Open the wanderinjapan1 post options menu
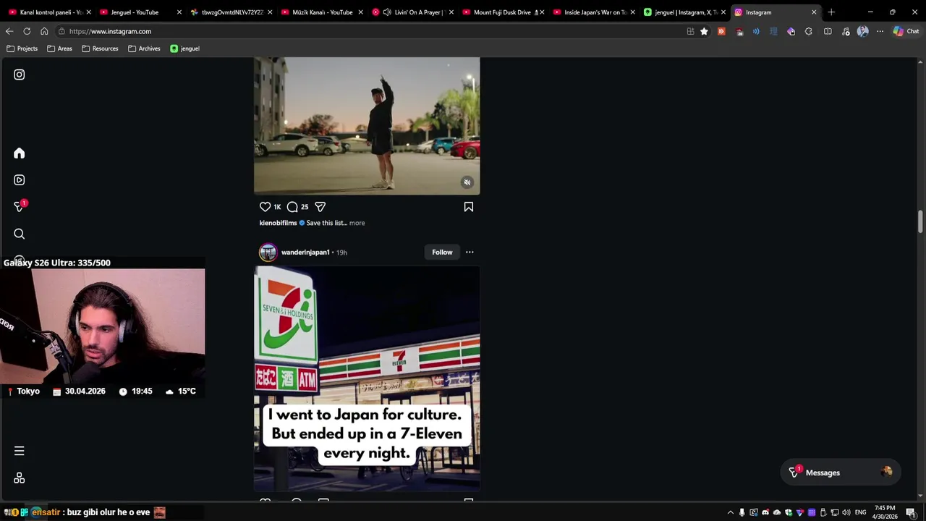 coord(470,253)
